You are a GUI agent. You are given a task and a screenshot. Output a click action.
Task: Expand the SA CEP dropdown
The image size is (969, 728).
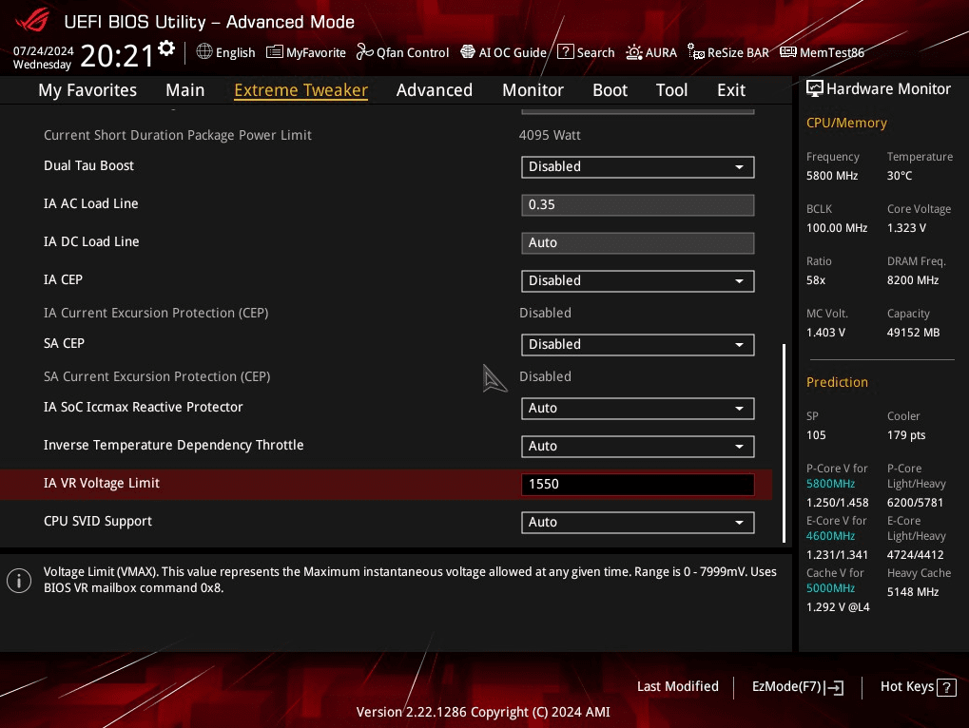(x=638, y=345)
